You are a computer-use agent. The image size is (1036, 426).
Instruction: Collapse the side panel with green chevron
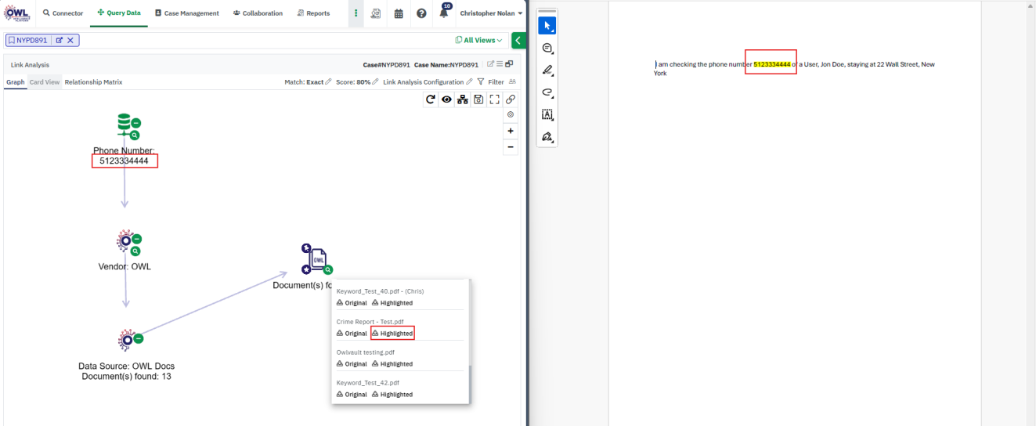coord(518,40)
